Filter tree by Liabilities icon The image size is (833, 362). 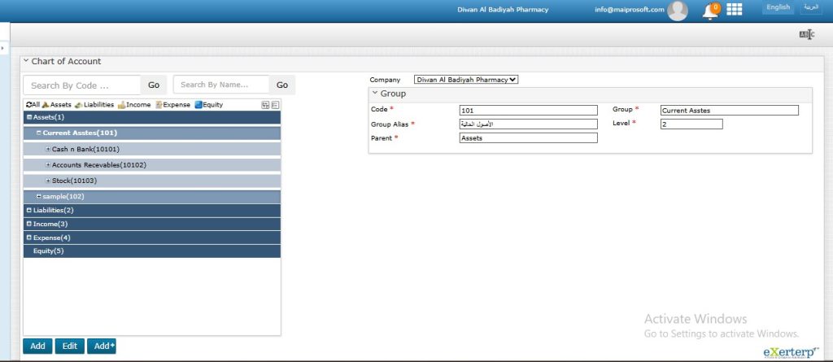[x=79, y=105]
